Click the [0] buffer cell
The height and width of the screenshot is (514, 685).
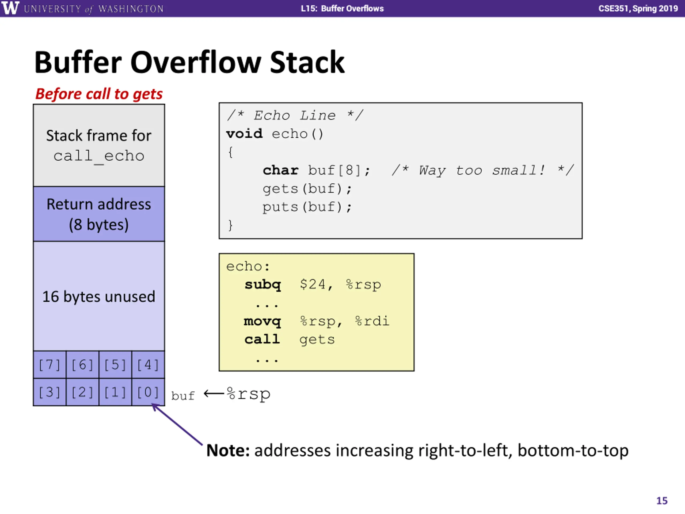click(148, 392)
